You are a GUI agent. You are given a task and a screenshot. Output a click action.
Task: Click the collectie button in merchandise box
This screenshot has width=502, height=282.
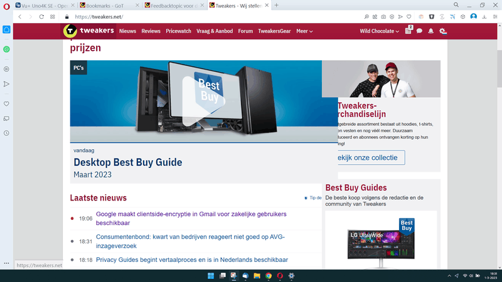pos(371,158)
